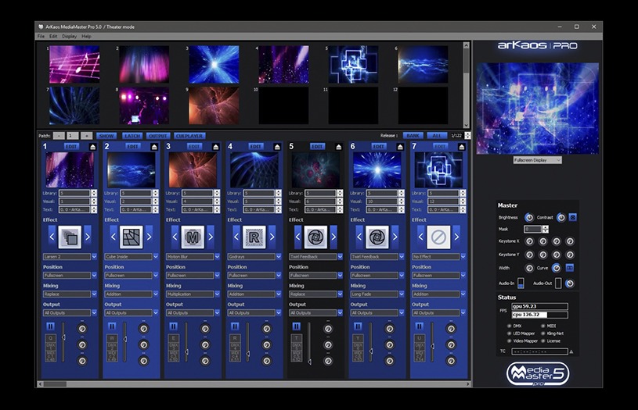Open the Cube Inside effect dropdown on layer 2
The image size is (638, 410).
pos(131,257)
